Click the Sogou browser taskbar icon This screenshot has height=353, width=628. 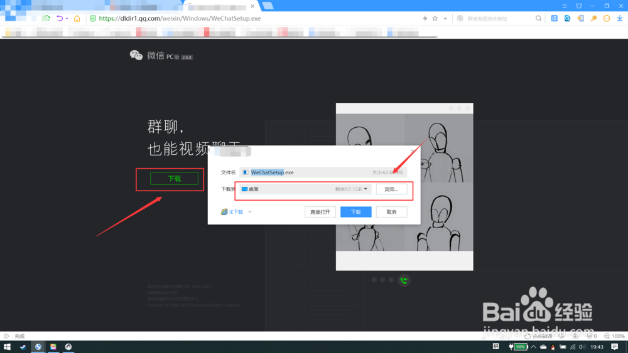pos(38,347)
